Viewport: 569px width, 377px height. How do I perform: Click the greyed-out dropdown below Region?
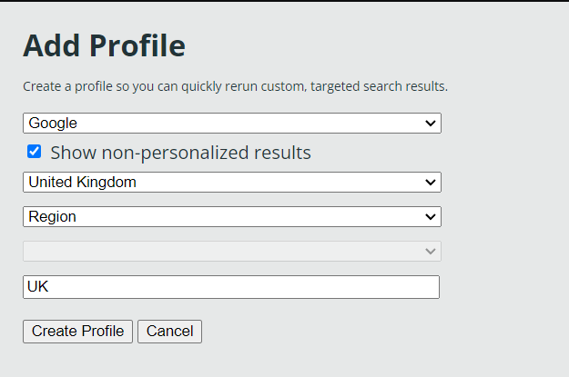pos(231,252)
